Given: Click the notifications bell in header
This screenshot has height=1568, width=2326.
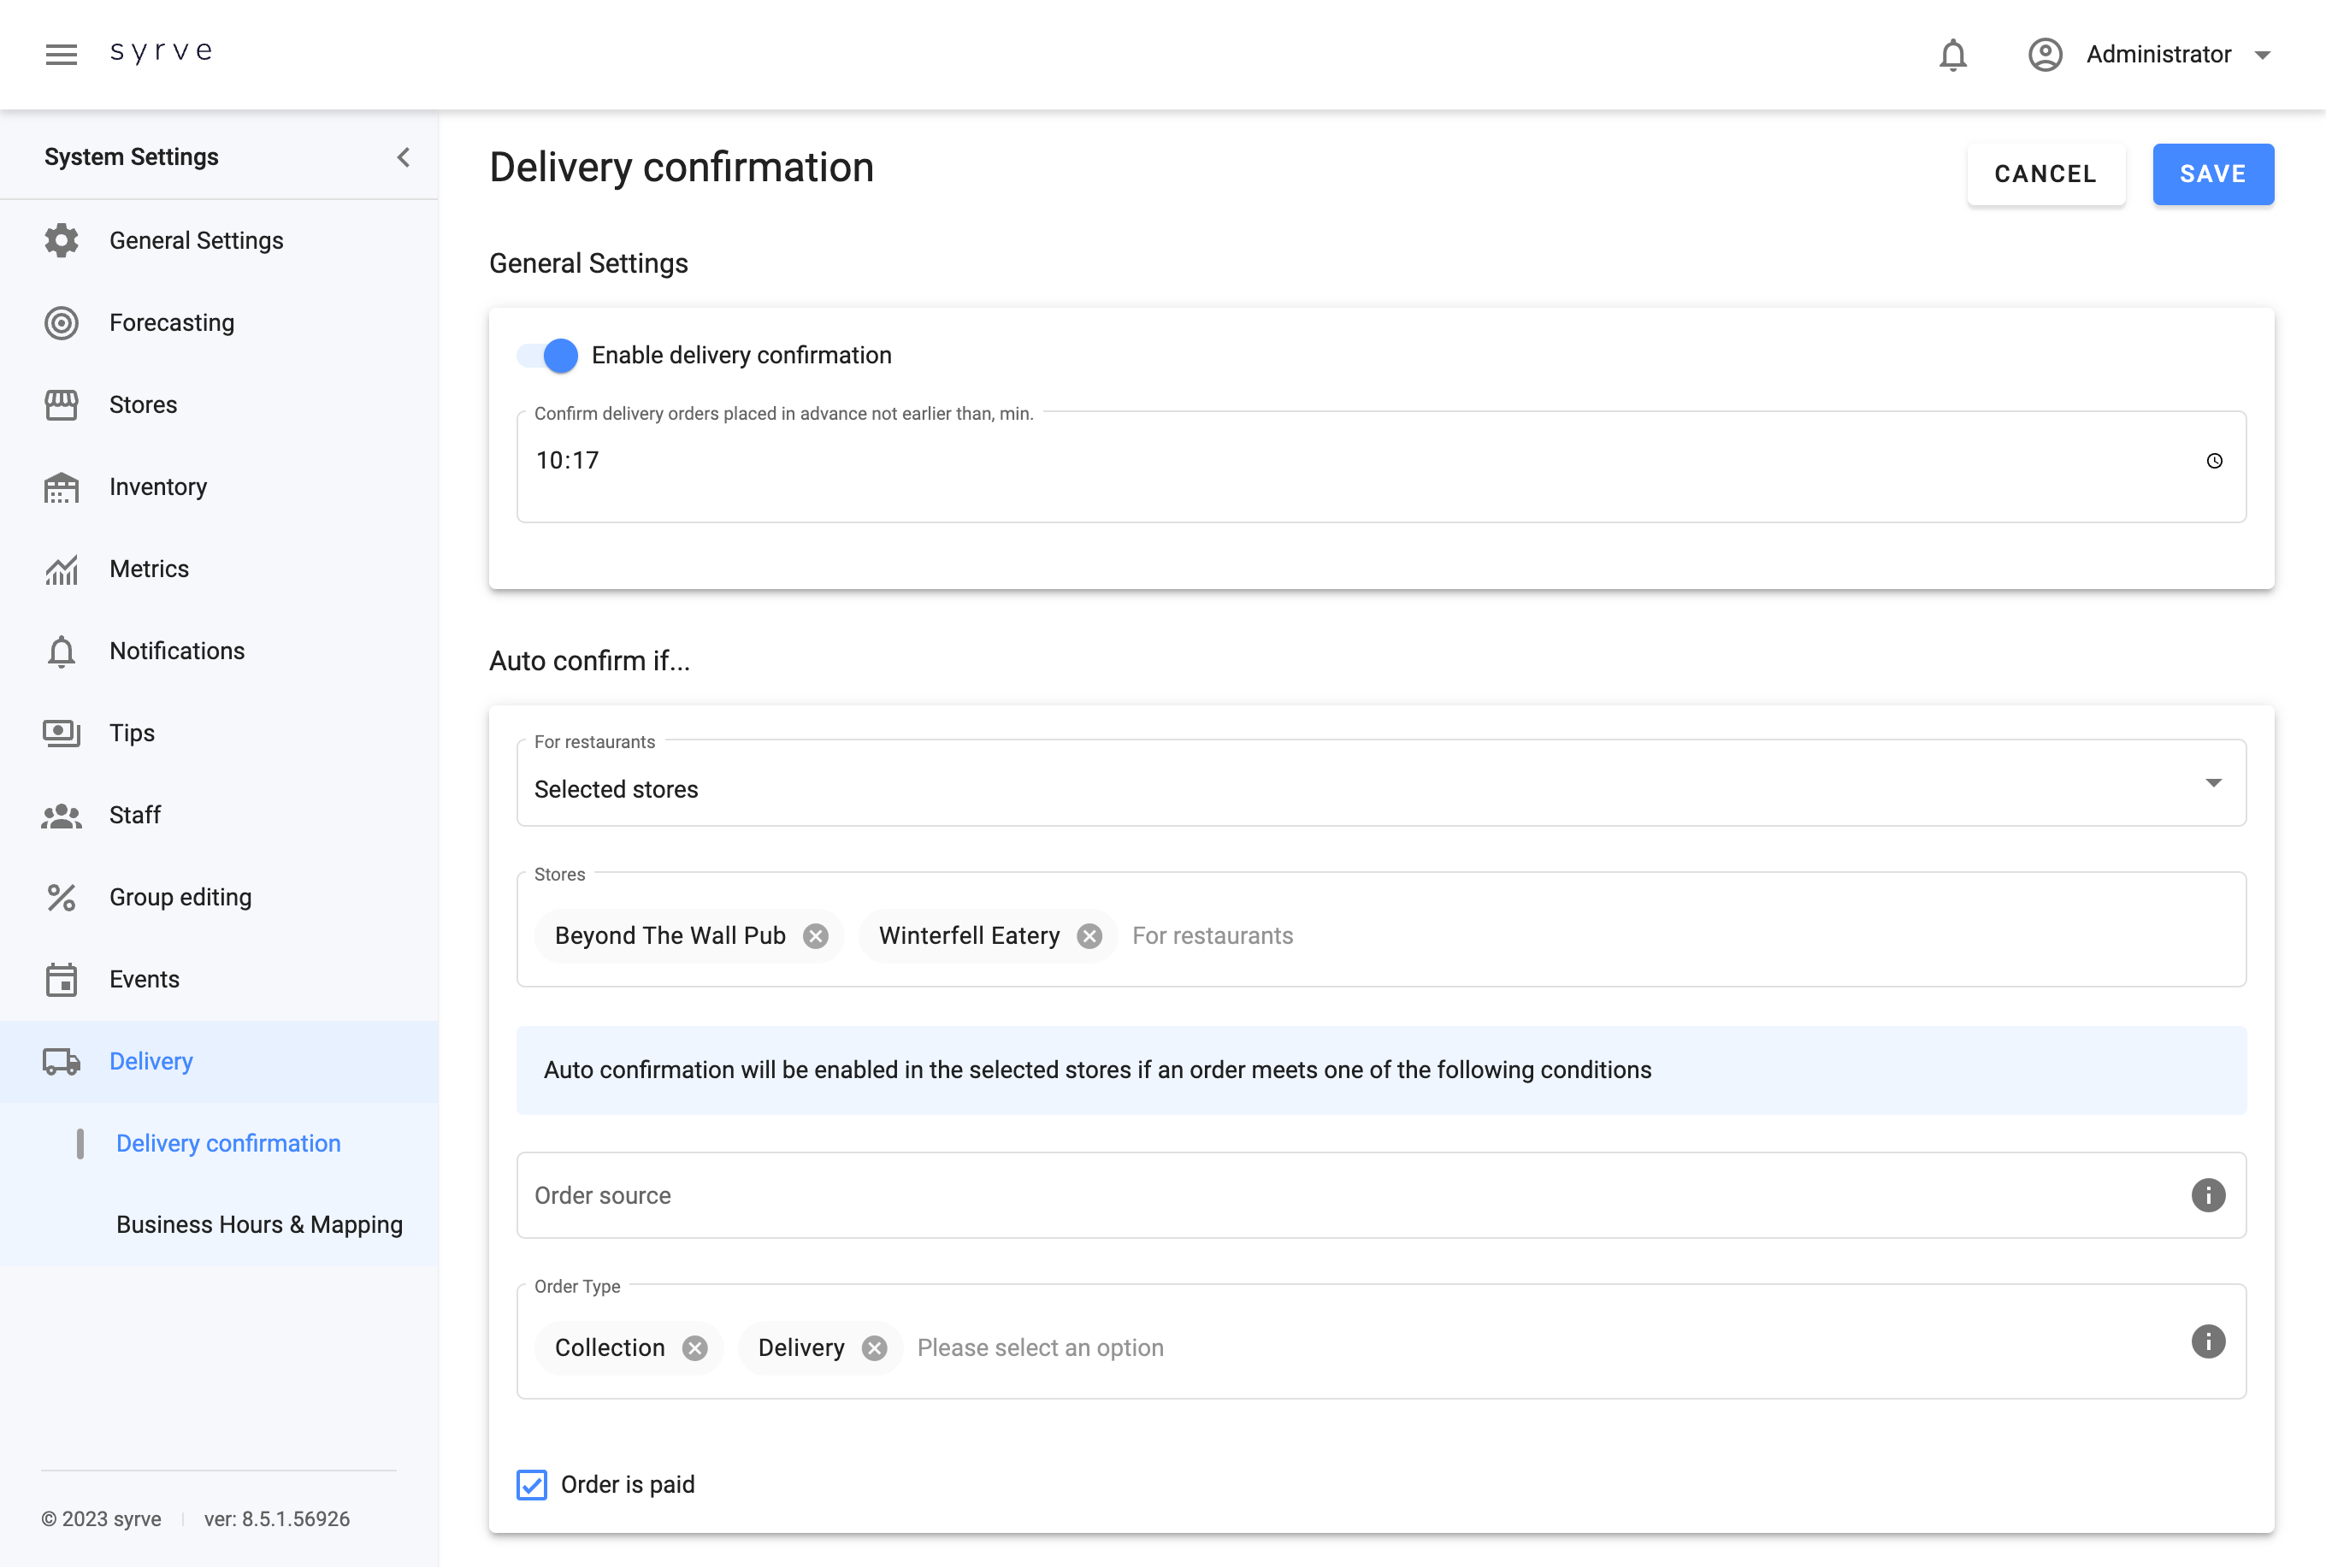Looking at the screenshot, I should tap(1952, 54).
